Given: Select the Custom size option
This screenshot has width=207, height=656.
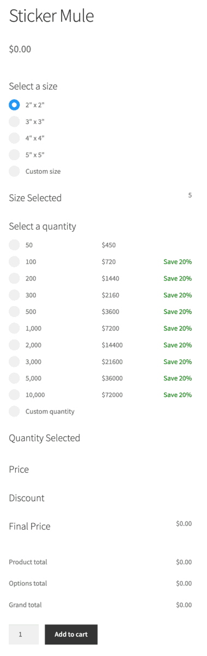Looking at the screenshot, I should (14, 172).
